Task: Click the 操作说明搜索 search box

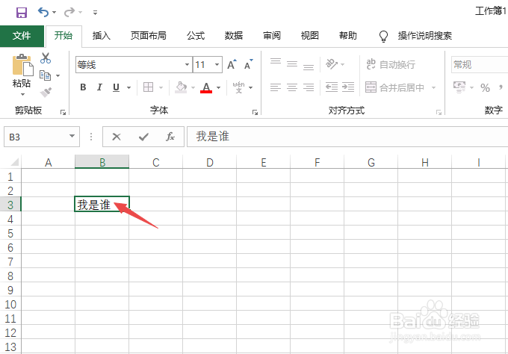Action: click(x=425, y=36)
